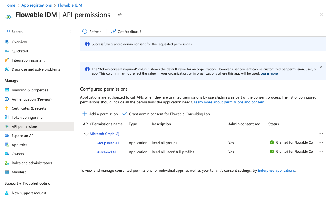Collapse the sidebar with the double-chevron icon
The height and width of the screenshot is (217, 328).
(70, 32)
